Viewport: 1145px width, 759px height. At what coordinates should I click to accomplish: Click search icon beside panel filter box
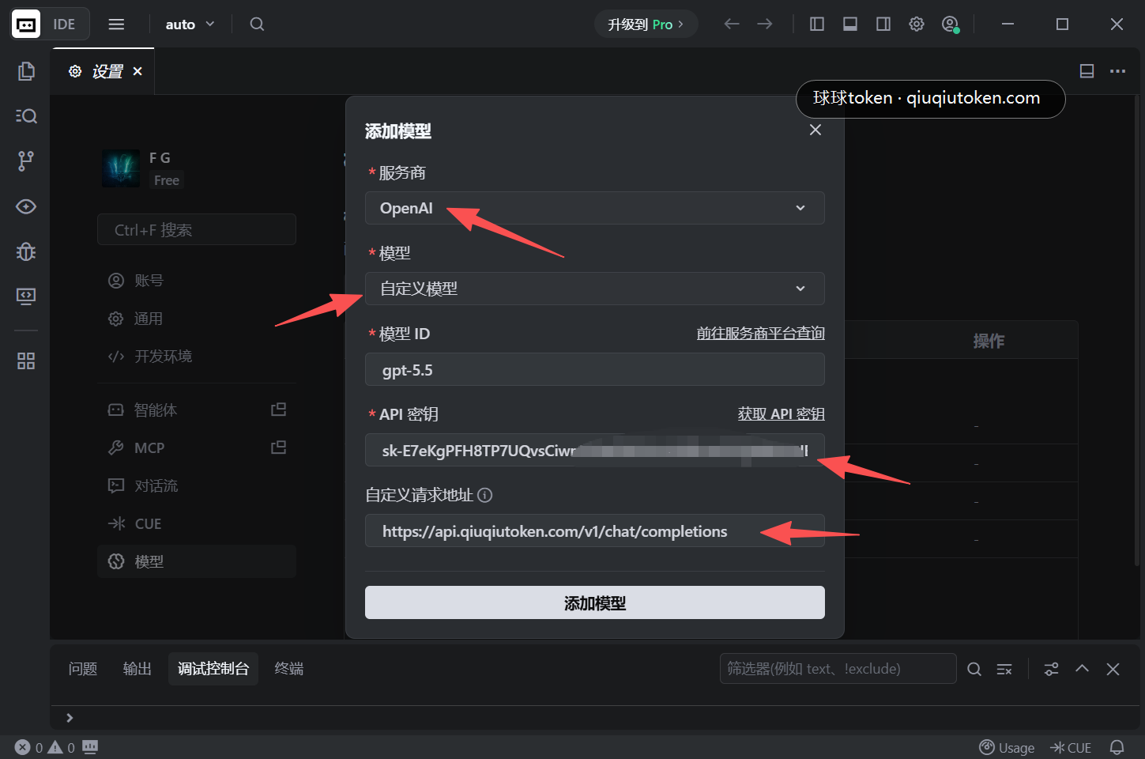click(974, 669)
